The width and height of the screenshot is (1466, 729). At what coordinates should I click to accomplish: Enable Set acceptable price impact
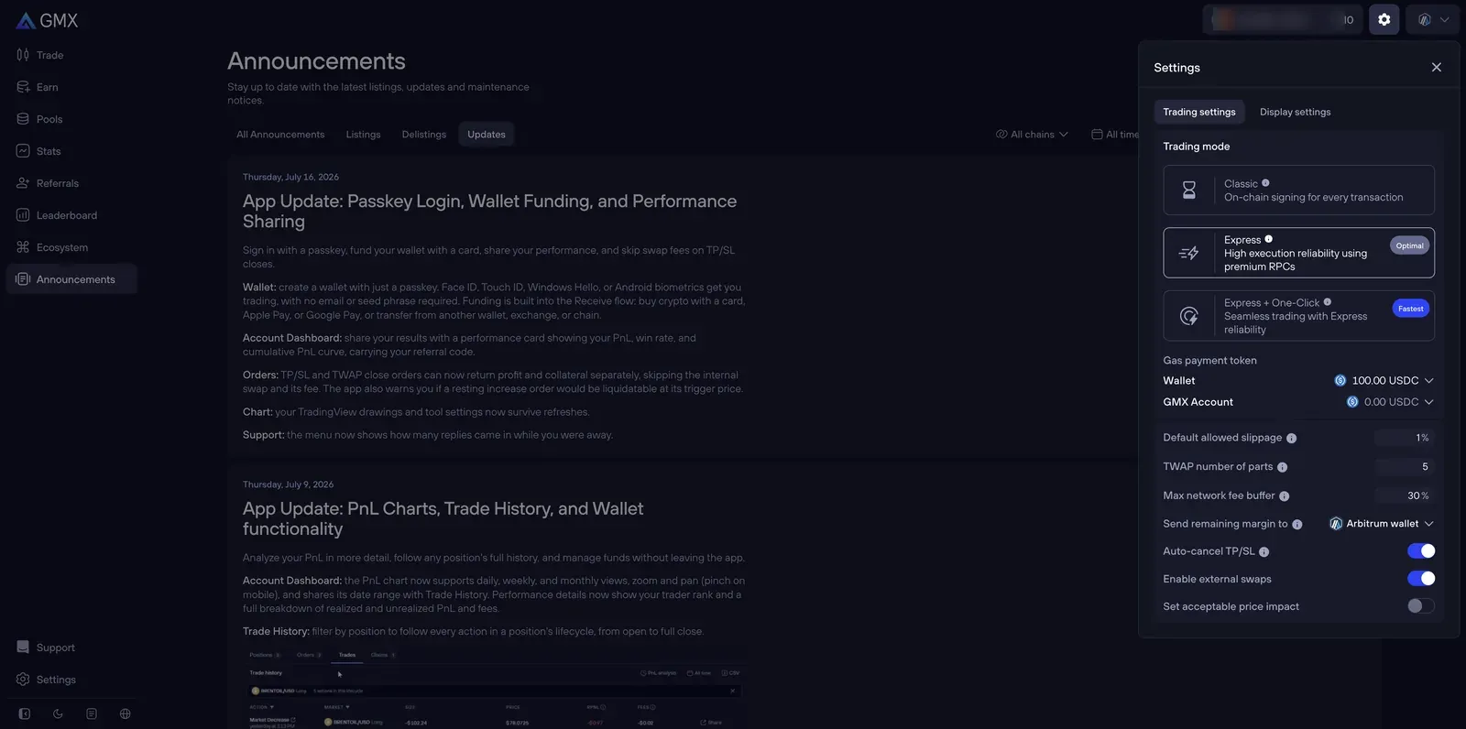[1421, 606]
